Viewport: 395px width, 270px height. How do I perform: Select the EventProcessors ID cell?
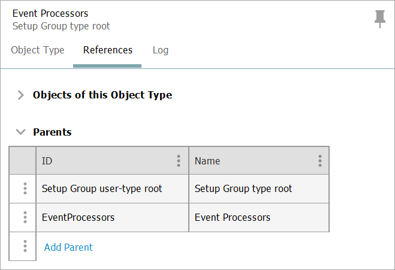click(78, 217)
